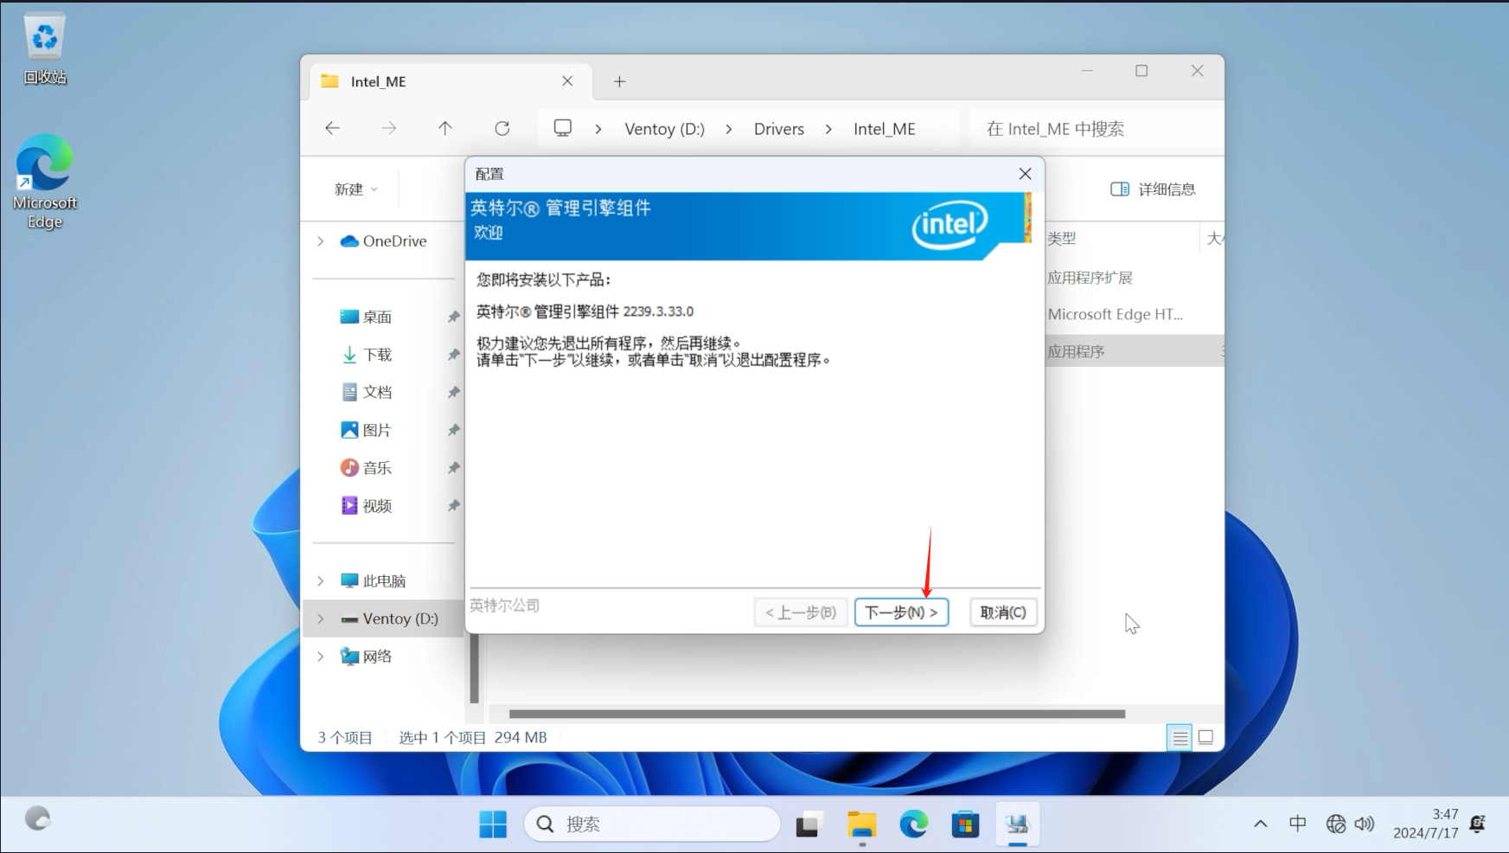Expand the OneDrive tree node
The image size is (1509, 853).
click(321, 241)
